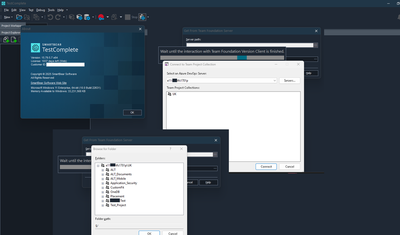The image size is (400, 235).
Task: Collapse the tfs1701p\UK root node
Action: (98, 165)
